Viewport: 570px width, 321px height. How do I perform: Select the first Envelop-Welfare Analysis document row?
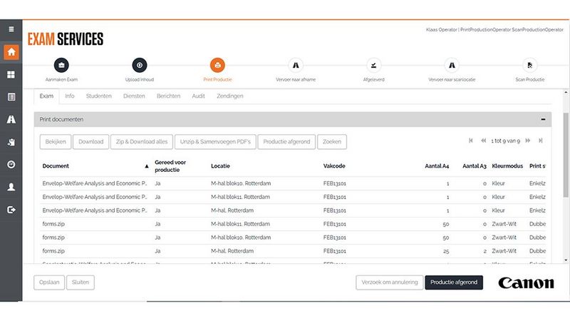pos(95,183)
